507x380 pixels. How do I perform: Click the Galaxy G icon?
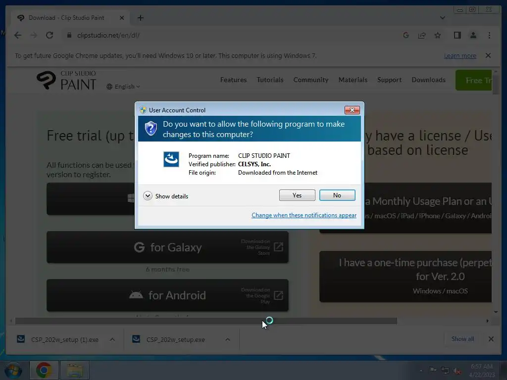pyautogui.click(x=139, y=247)
